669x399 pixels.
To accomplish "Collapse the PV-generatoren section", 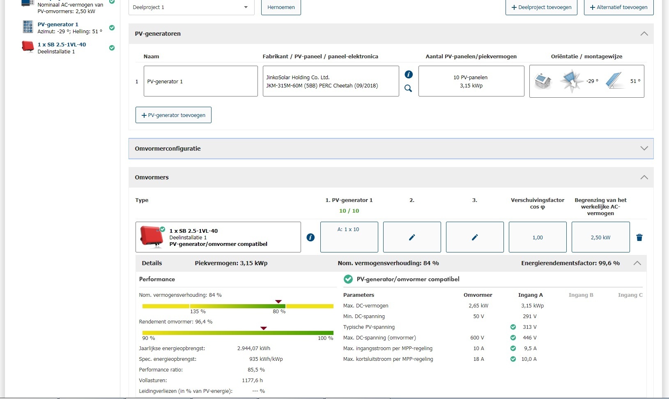I will click(x=644, y=34).
